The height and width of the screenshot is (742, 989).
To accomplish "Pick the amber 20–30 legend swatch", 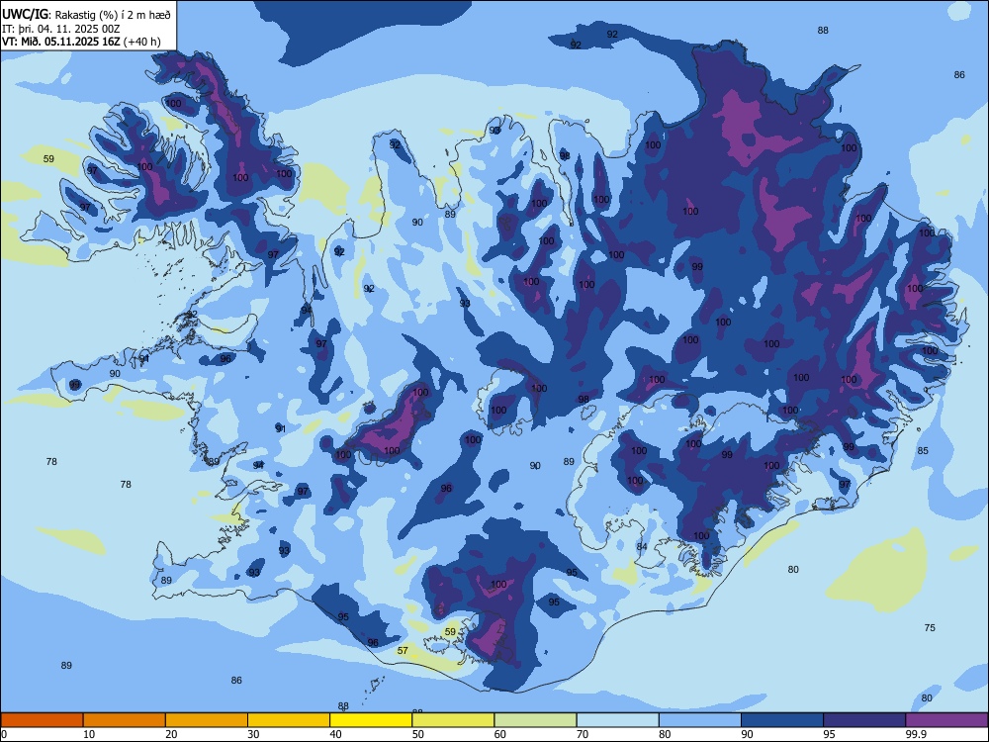I will click(207, 720).
